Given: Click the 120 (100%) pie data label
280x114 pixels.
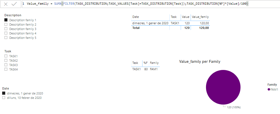Looking at the screenshot, I should tap(234, 107).
